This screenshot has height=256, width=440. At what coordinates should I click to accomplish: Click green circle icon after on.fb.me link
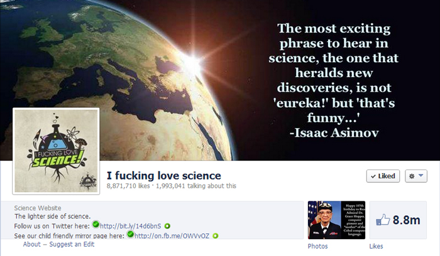pos(215,236)
